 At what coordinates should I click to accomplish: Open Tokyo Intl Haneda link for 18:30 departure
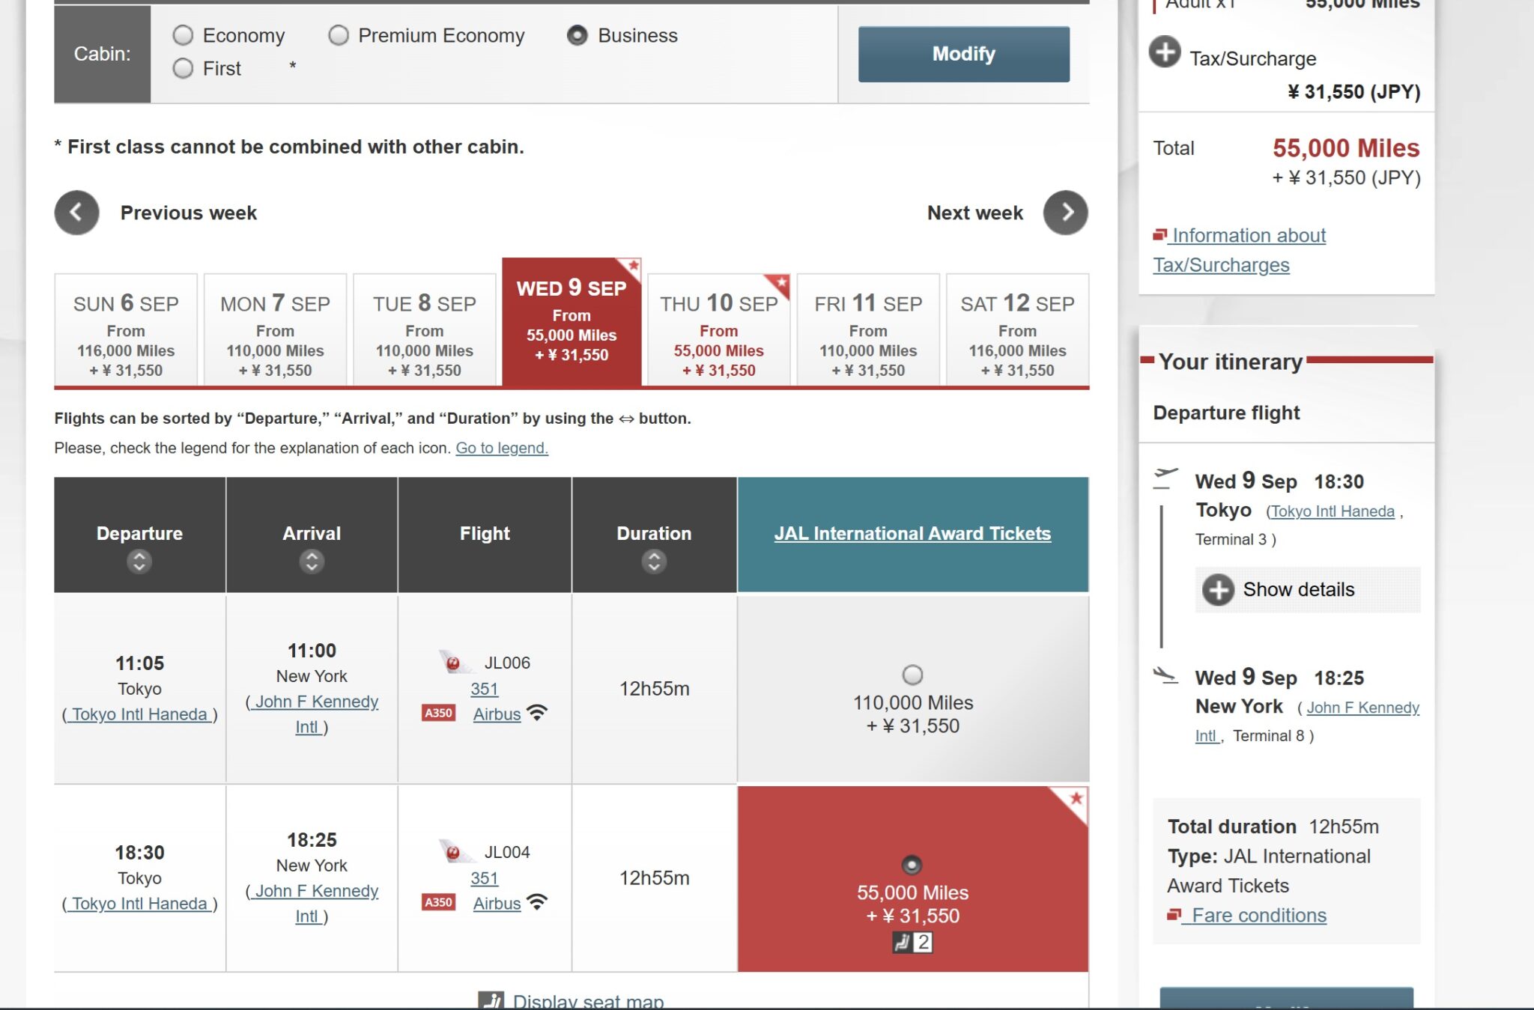139,904
